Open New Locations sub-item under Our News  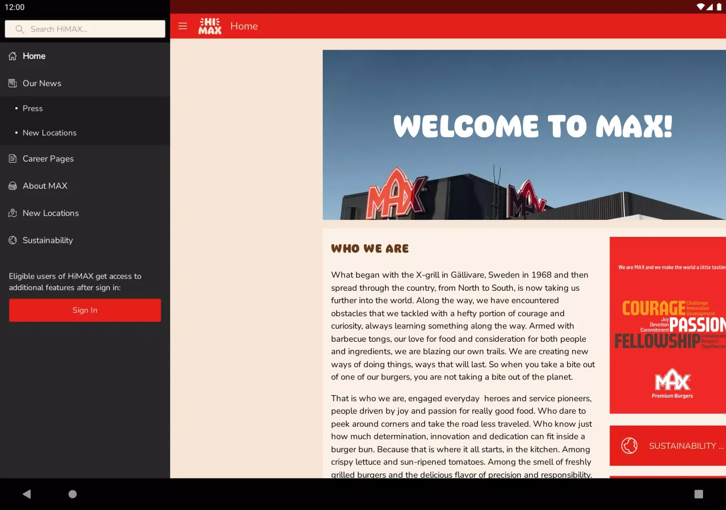50,133
